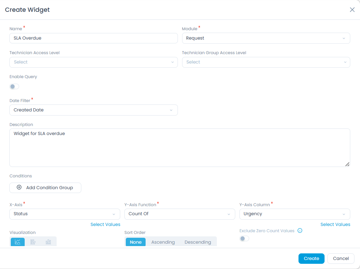Click inside the Description text area
The image size is (360, 269).
[x=180, y=148]
